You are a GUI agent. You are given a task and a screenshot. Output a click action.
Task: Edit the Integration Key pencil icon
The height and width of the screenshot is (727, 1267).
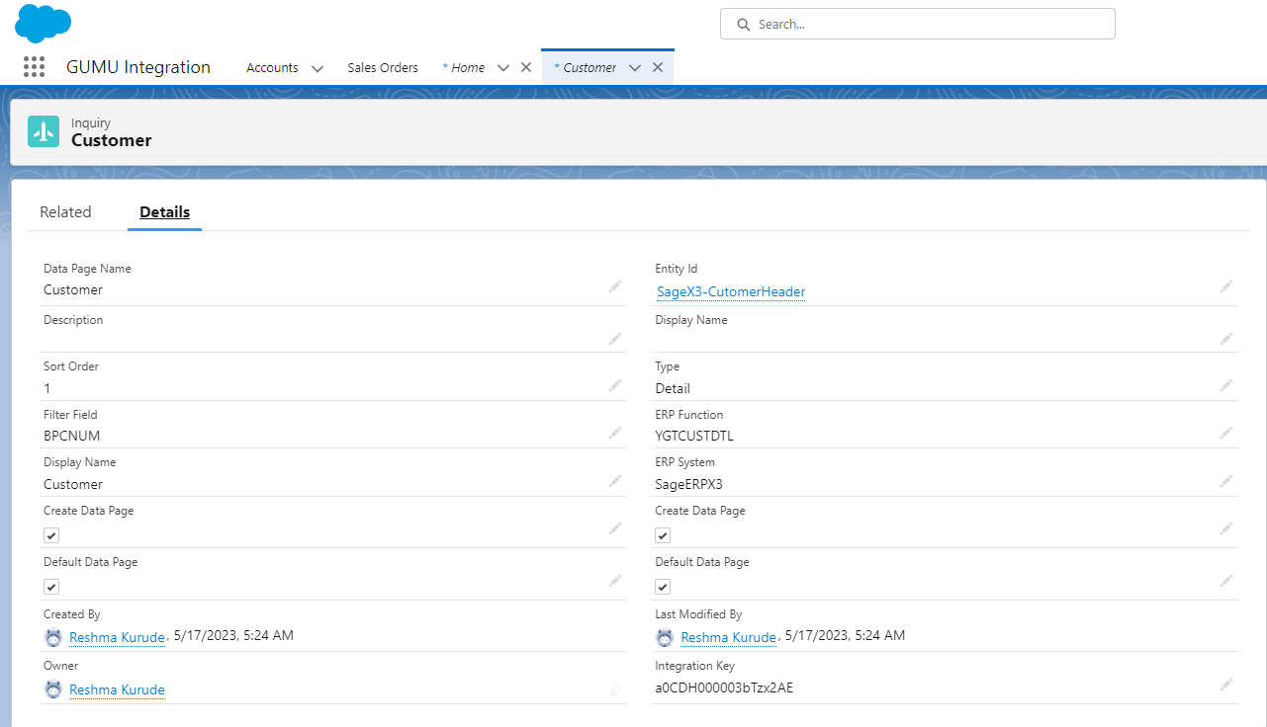(1226, 684)
